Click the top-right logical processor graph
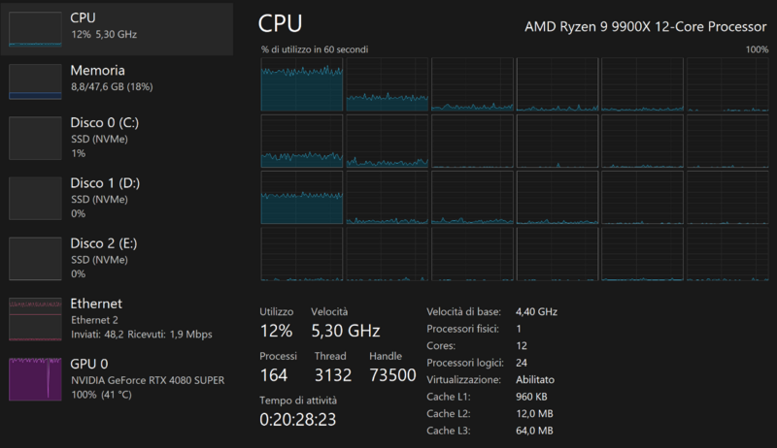This screenshot has width=777, height=448. (x=727, y=84)
